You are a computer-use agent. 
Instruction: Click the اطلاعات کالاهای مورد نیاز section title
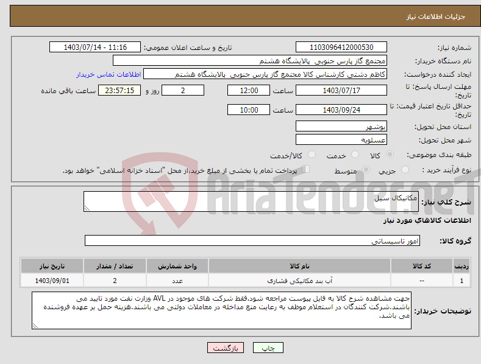point(427,220)
